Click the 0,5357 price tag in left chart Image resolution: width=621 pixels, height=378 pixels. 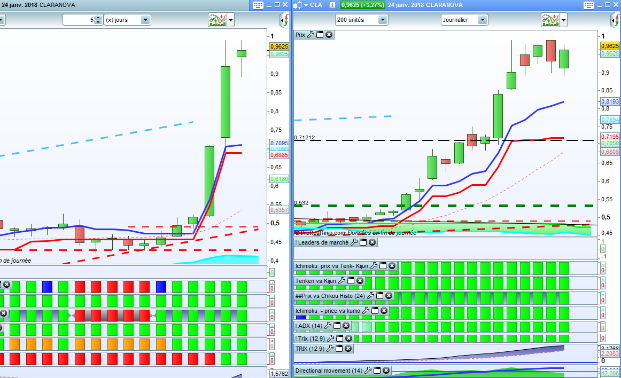(279, 210)
